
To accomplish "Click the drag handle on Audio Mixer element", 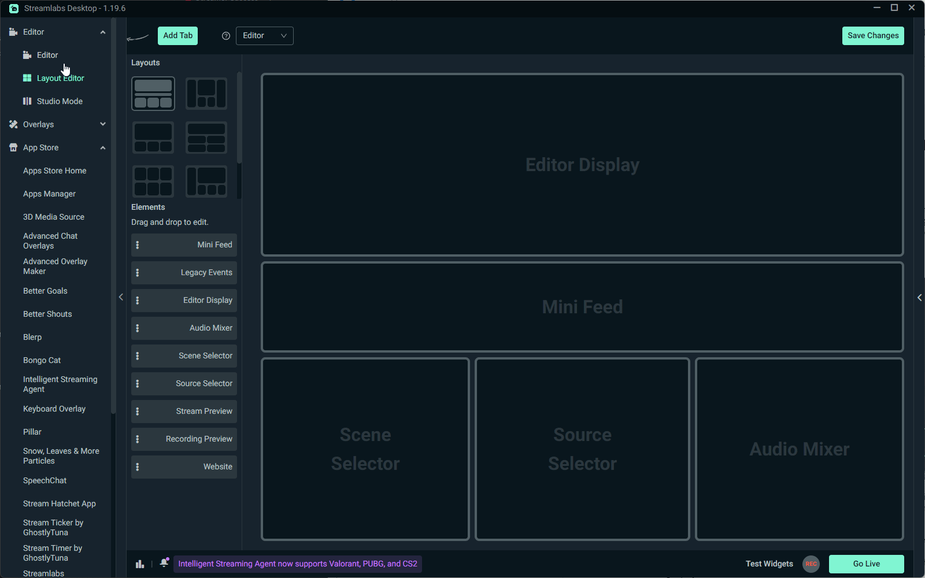I will coord(138,328).
